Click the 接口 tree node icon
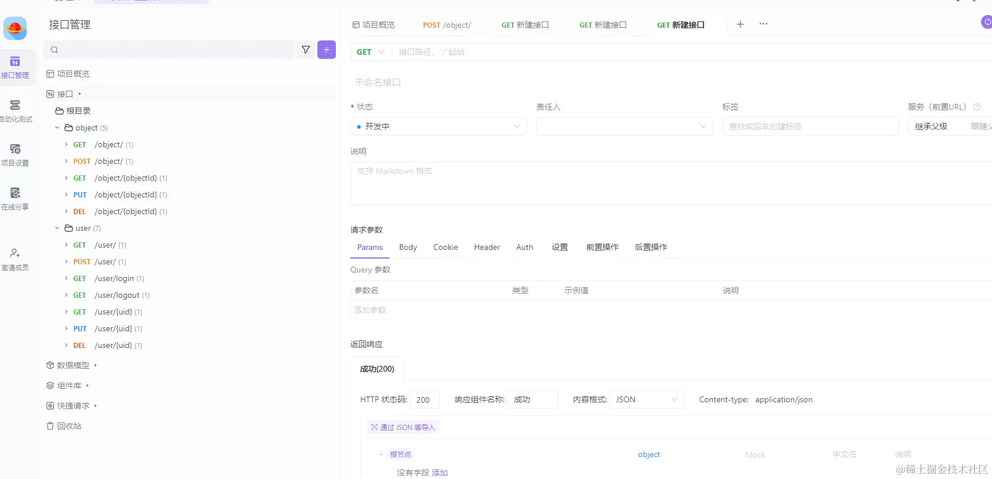The image size is (992, 479). [x=50, y=94]
